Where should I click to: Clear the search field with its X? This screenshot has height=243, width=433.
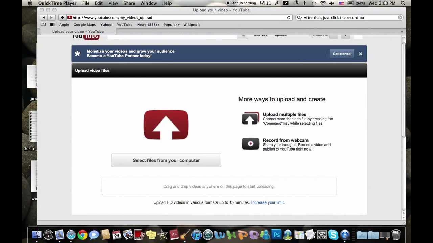(x=400, y=17)
